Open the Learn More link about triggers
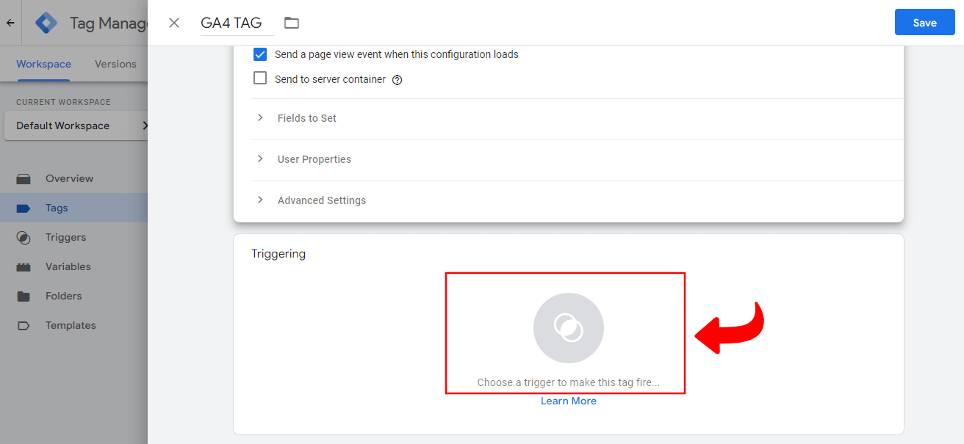The height and width of the screenshot is (444, 964). pos(568,401)
